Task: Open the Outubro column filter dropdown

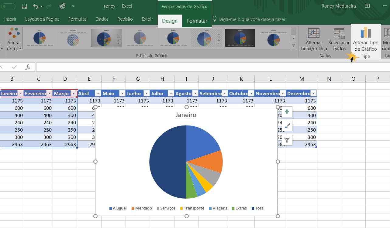Action: coord(251,93)
